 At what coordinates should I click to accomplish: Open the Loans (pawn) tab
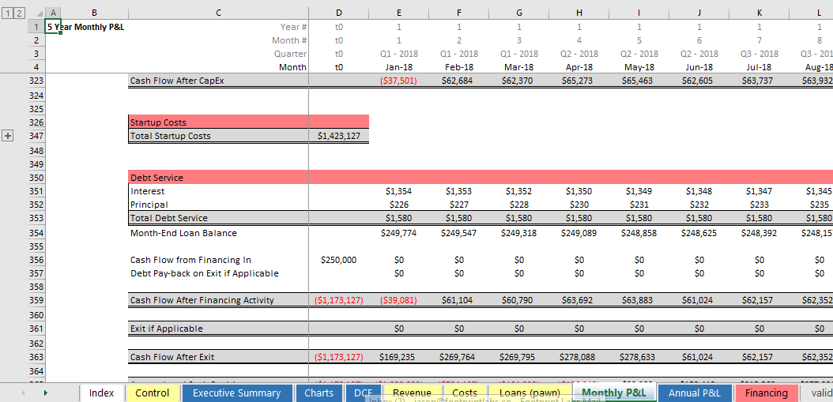click(x=530, y=393)
